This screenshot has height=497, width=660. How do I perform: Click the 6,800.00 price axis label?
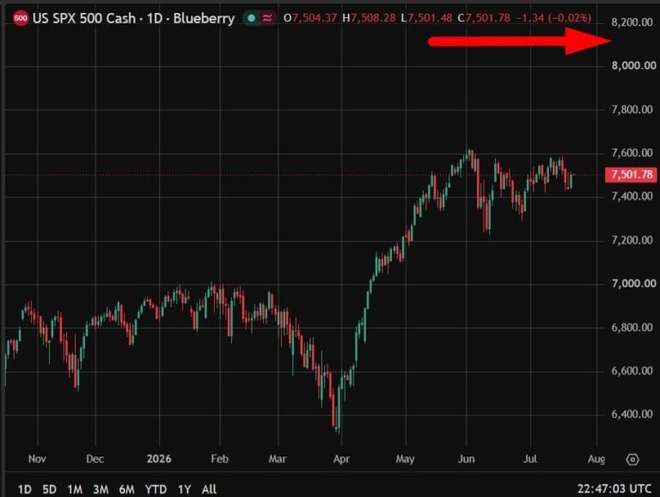(x=632, y=328)
